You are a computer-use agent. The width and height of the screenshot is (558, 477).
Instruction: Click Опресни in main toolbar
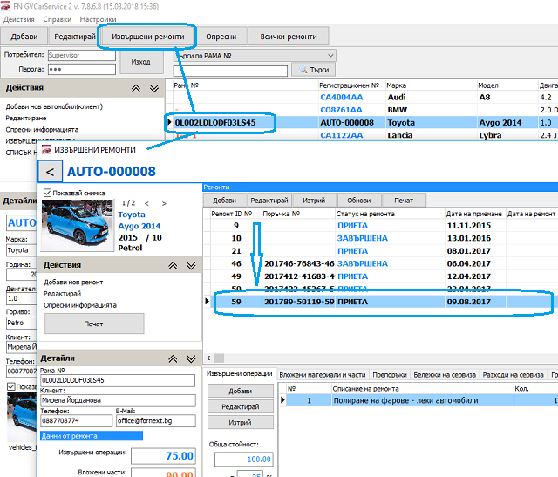click(x=221, y=37)
